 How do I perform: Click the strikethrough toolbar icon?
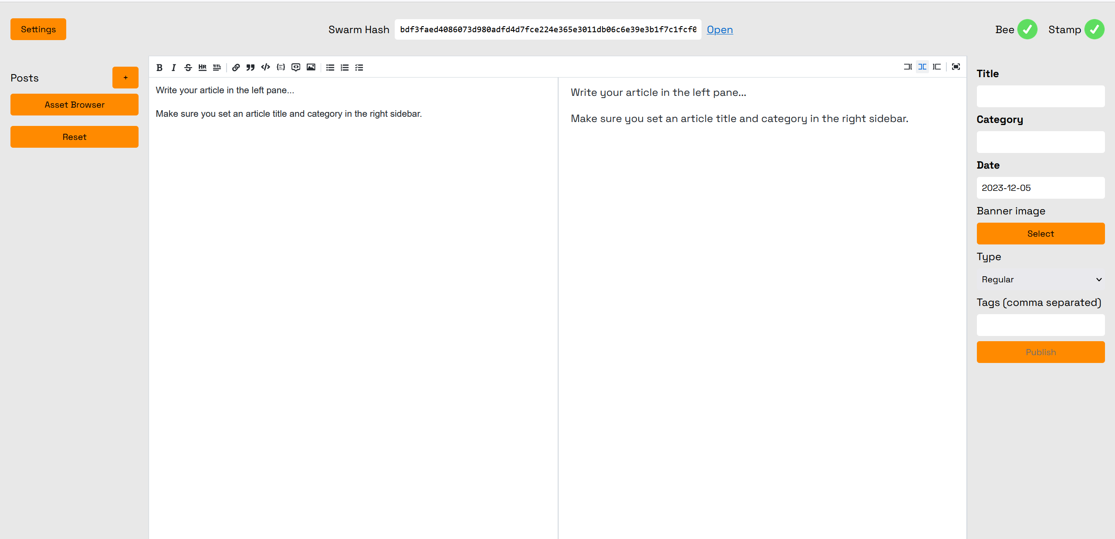188,68
